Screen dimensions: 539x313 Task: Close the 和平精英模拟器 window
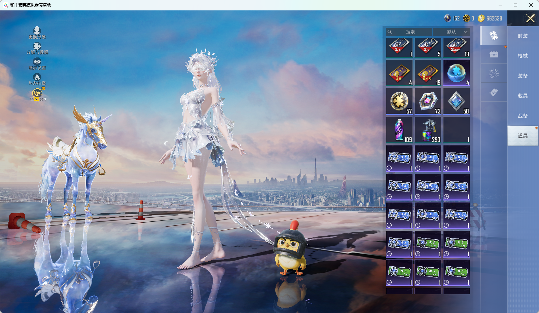point(531,5)
